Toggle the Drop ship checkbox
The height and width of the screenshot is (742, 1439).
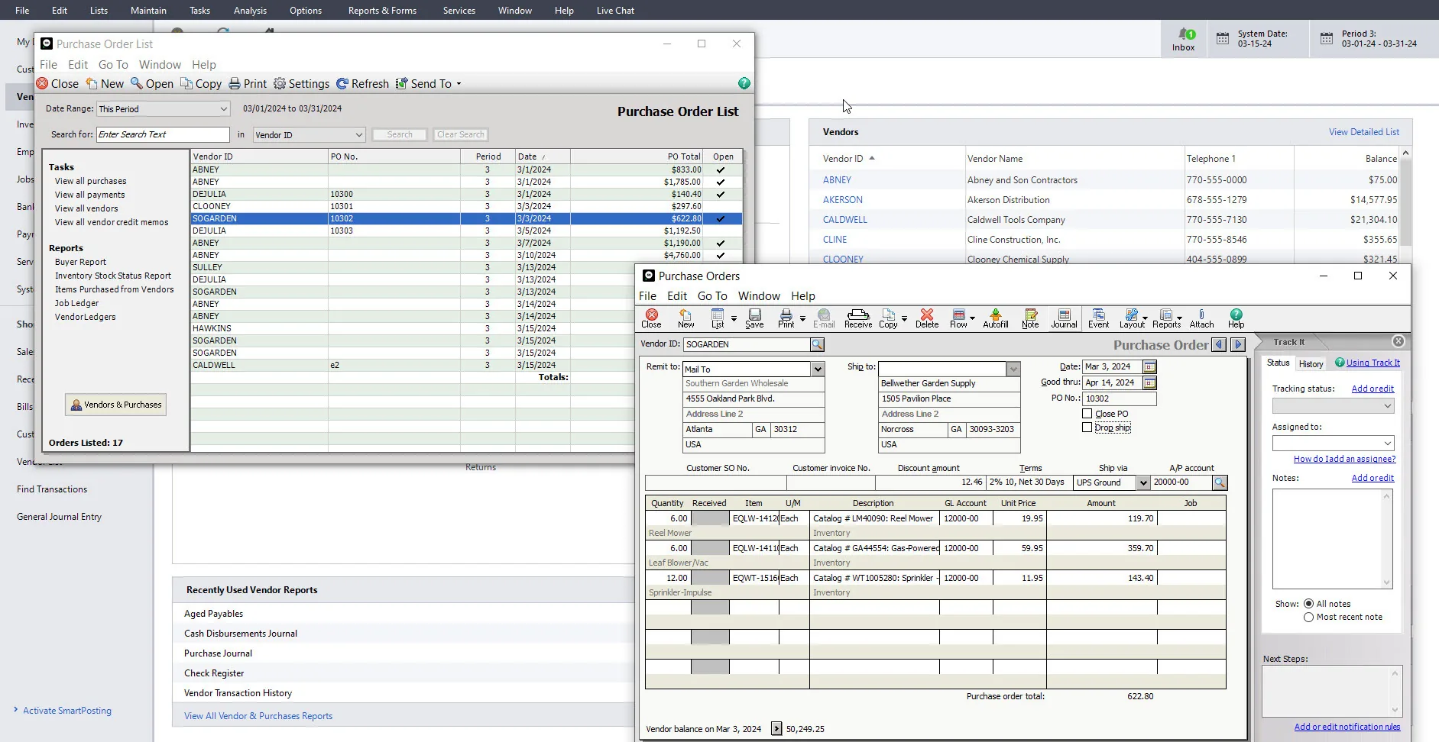1087,427
